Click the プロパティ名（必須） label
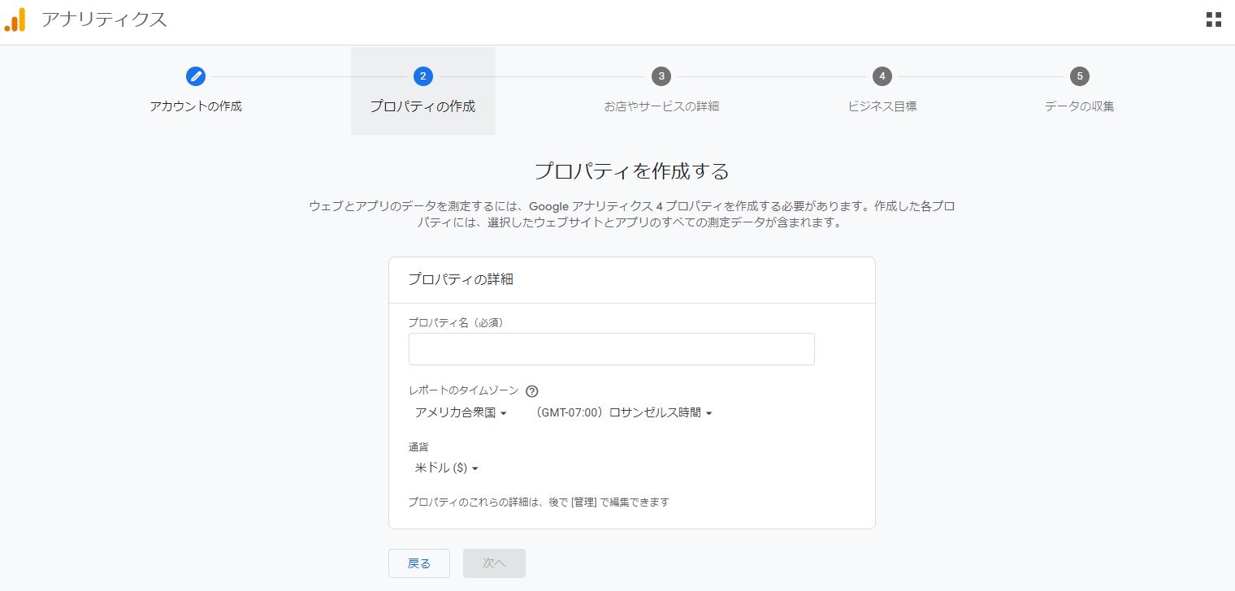The image size is (1235, 591). point(457,322)
